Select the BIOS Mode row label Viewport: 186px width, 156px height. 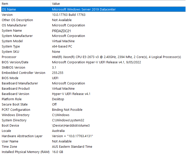(x=10, y=78)
